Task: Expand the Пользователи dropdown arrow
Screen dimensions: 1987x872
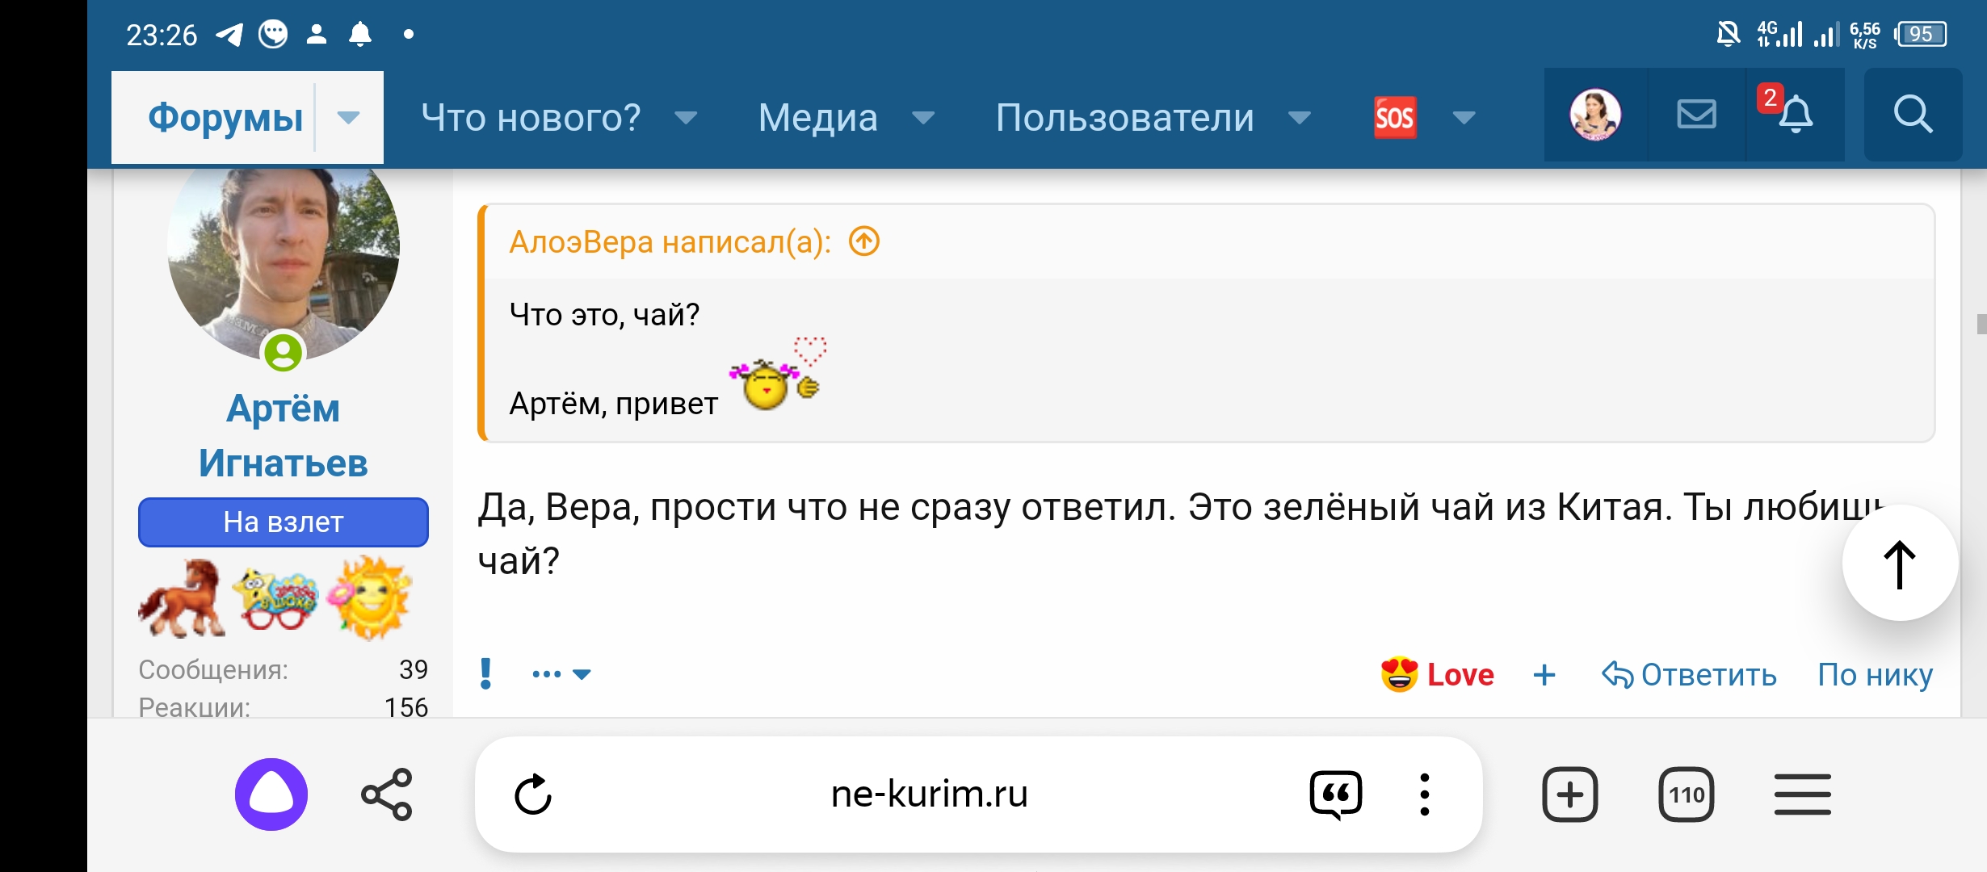Action: [x=1300, y=118]
